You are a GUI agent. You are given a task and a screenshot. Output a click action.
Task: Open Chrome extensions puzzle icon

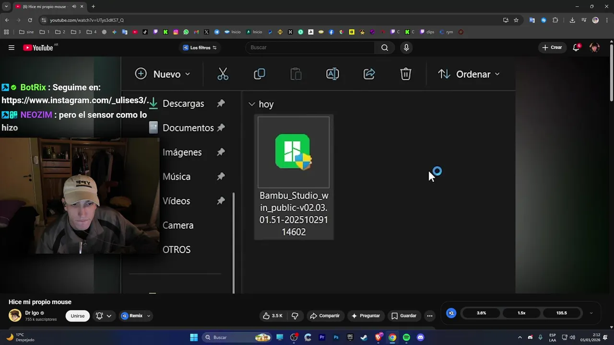(555, 20)
